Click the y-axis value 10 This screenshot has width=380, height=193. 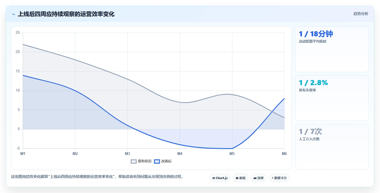pyautogui.click(x=18, y=91)
